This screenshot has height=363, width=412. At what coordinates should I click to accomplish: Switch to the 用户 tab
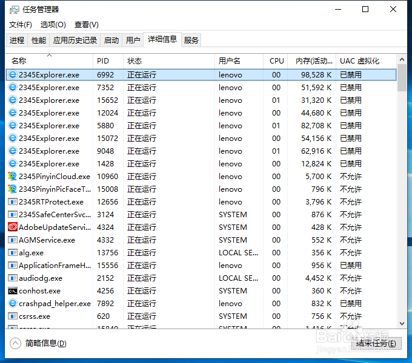coord(133,40)
